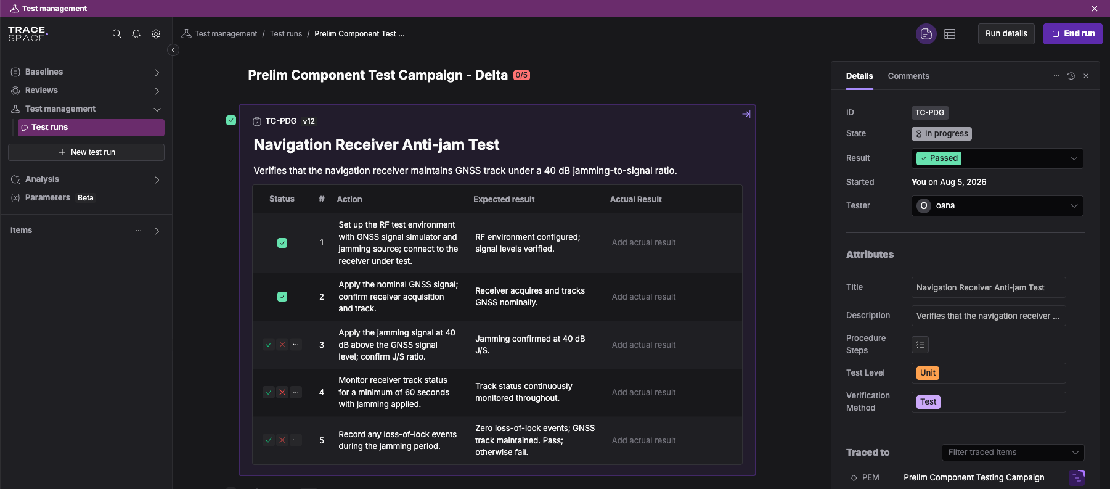Expand the Reviews section
Viewport: 1110px width, 489px height.
click(157, 91)
